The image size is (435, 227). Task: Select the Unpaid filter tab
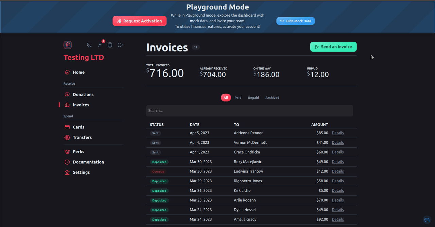(253, 98)
